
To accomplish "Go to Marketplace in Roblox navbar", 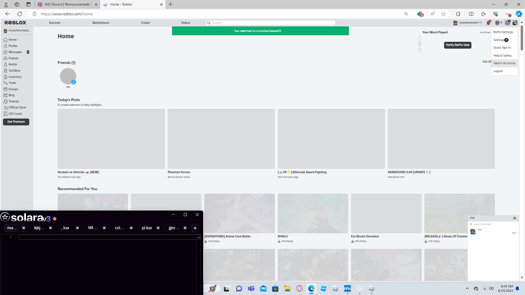I will 101,23.
